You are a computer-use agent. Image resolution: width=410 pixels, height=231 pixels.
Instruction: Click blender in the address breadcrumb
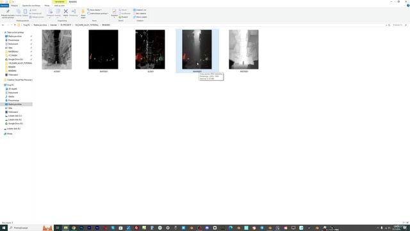coord(53,25)
